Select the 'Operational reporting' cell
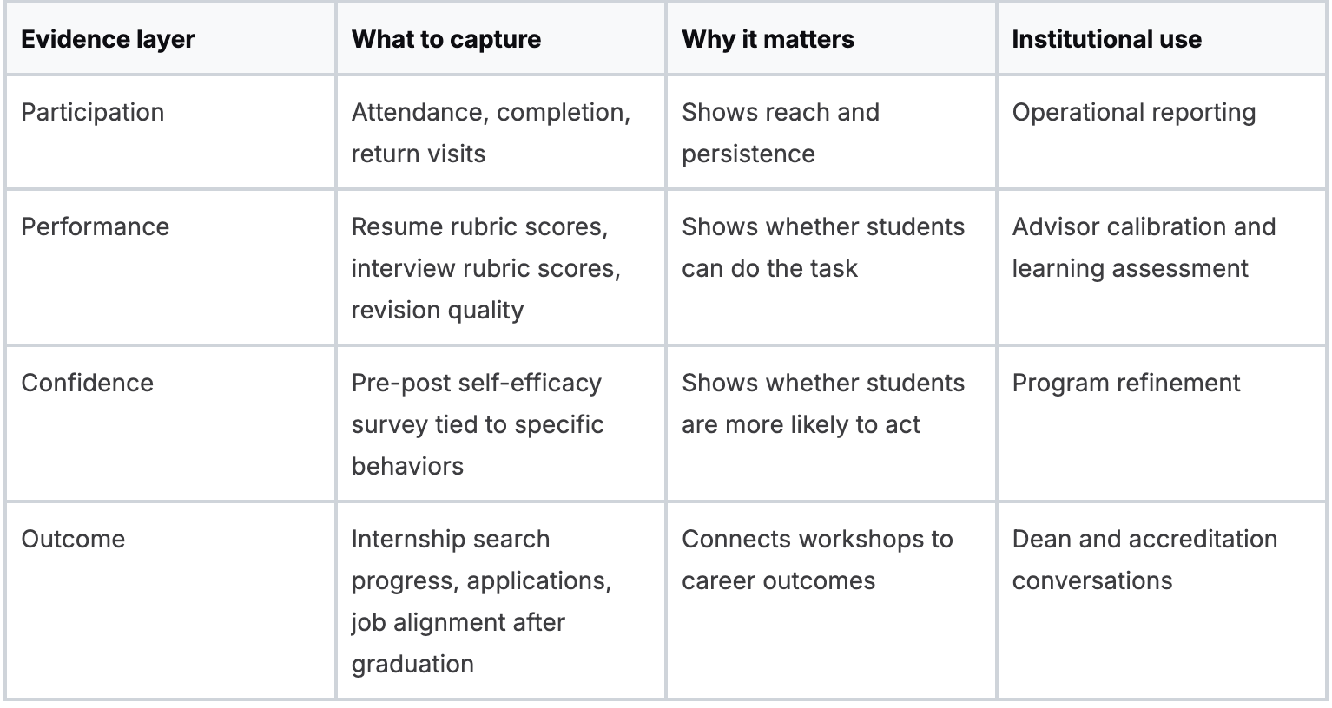Viewport: 1332px width, 708px height. [1133, 112]
